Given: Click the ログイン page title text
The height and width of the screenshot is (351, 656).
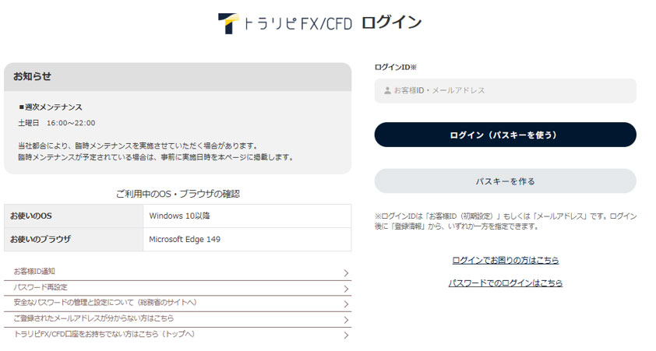Looking at the screenshot, I should [391, 23].
